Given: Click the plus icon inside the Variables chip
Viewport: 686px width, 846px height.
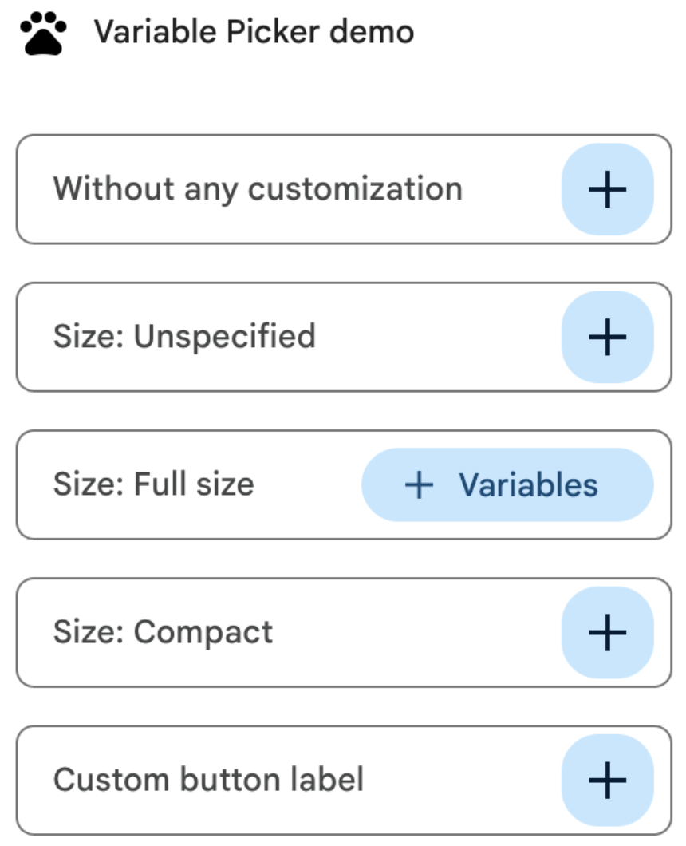Looking at the screenshot, I should point(420,484).
